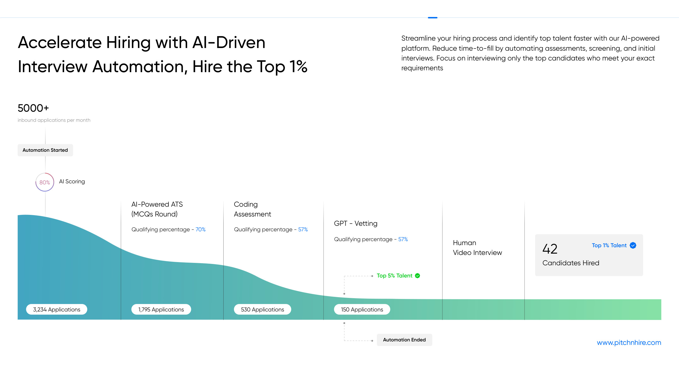Click the AI-Powered ATS (MCQs Round) heading
The width and height of the screenshot is (679, 382).
pos(157,209)
